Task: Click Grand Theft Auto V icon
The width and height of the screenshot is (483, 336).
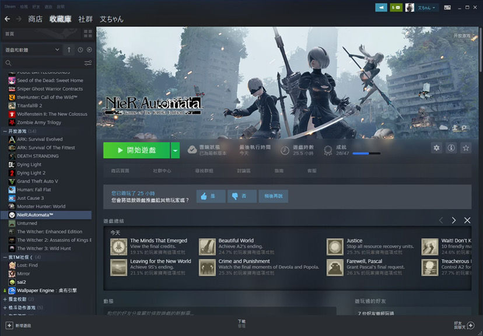Action: coord(12,181)
